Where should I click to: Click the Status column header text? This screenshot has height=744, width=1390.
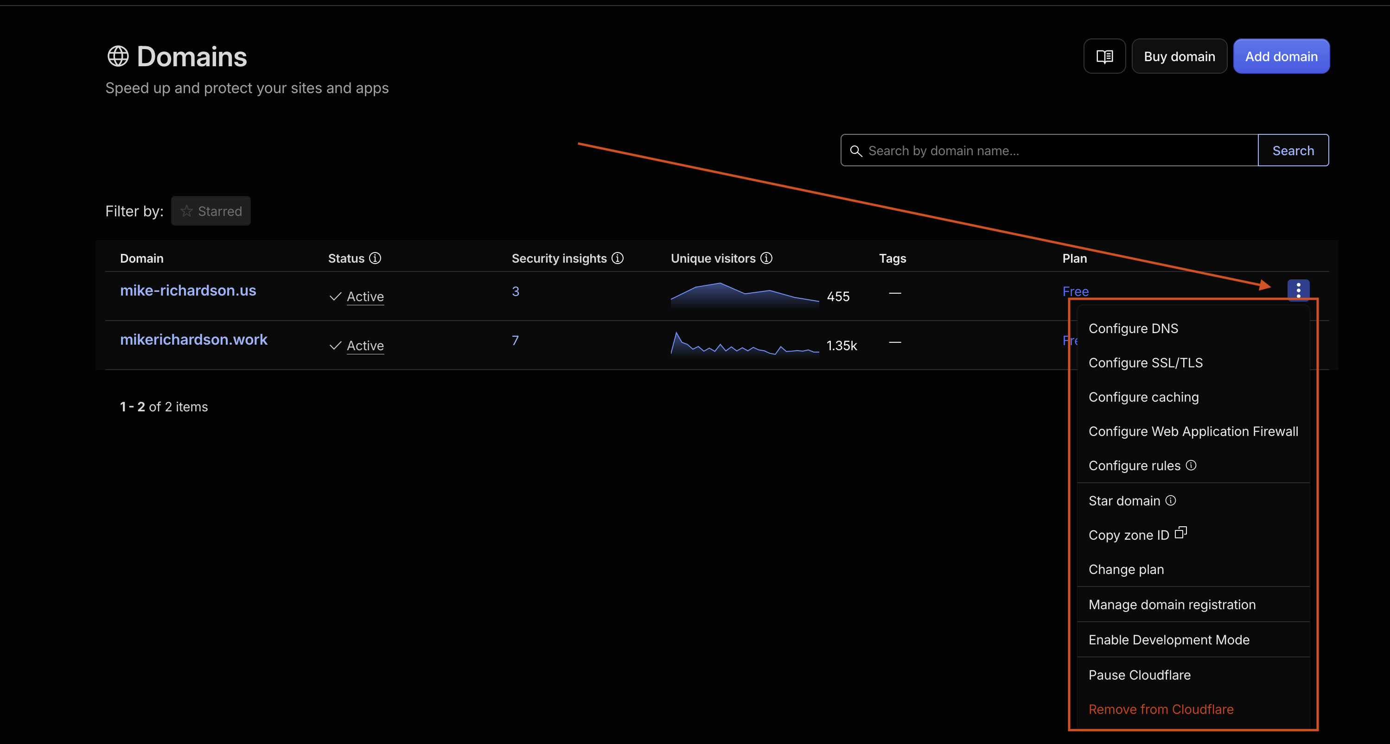tap(346, 258)
